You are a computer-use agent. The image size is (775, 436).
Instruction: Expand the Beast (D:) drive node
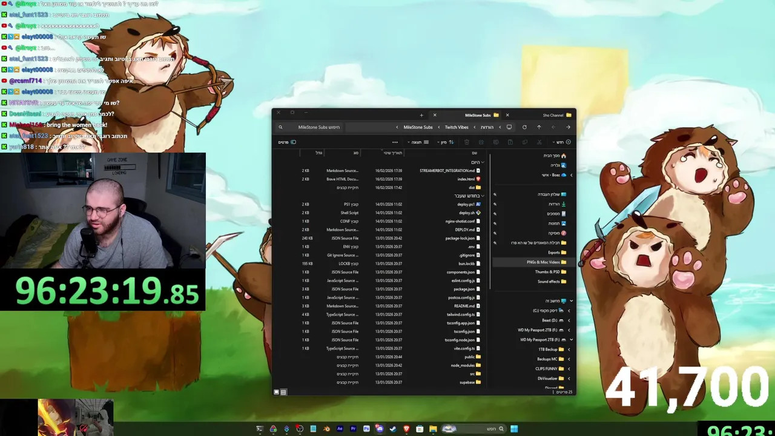(x=569, y=320)
